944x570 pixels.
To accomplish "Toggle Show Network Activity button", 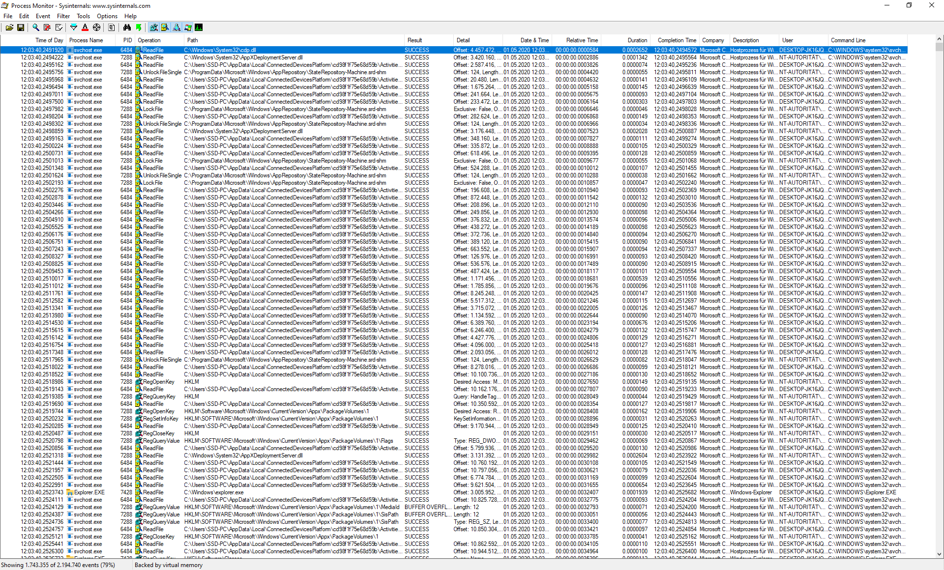I will tap(177, 28).
